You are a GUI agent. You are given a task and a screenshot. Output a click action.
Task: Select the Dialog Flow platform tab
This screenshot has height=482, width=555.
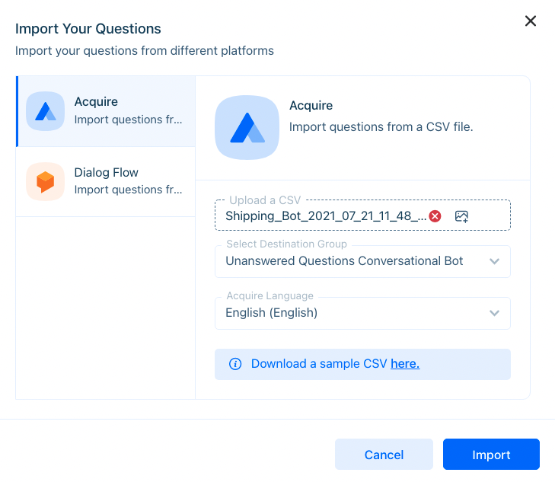[x=106, y=181]
